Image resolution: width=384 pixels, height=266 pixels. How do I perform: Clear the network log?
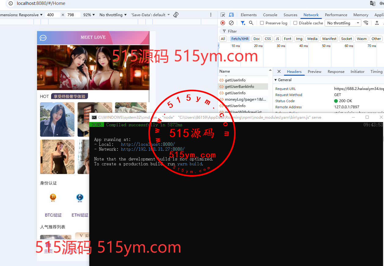tap(231, 23)
